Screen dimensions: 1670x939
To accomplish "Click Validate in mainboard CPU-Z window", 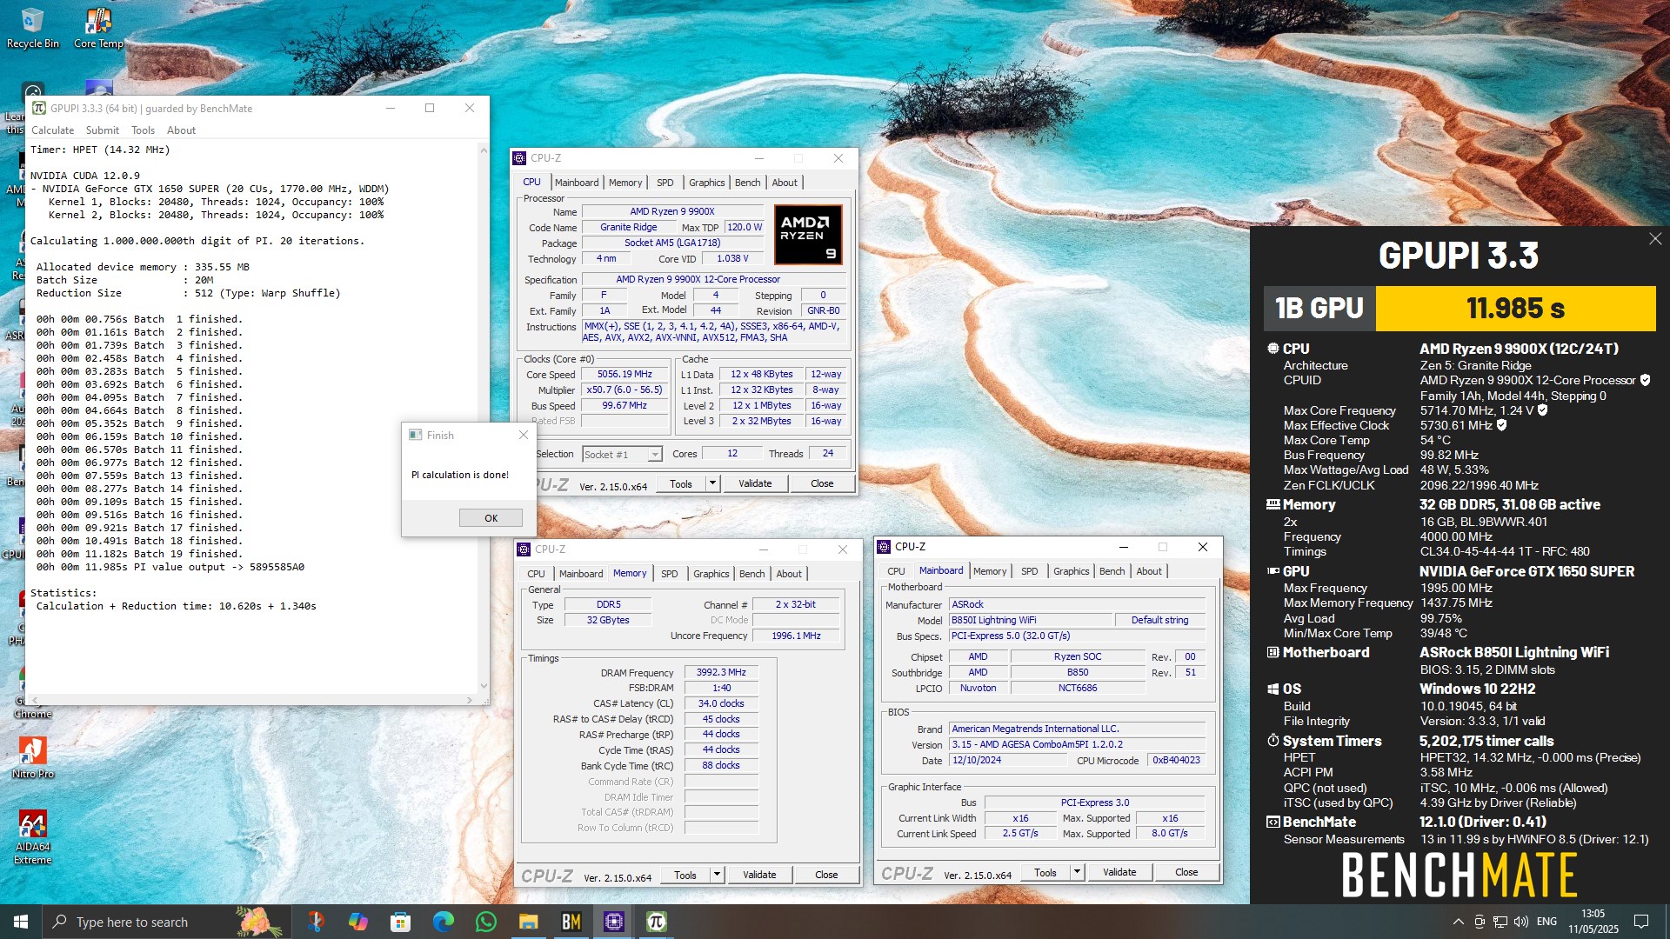I will point(1119,872).
